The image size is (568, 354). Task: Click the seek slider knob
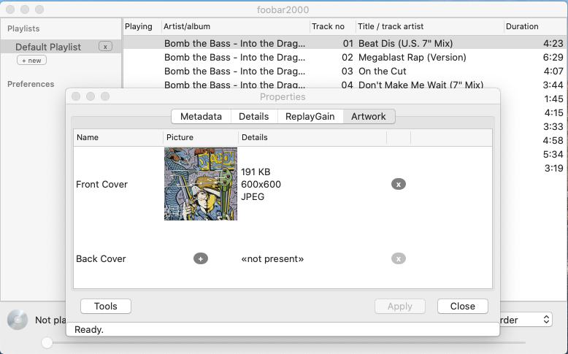click(x=47, y=342)
